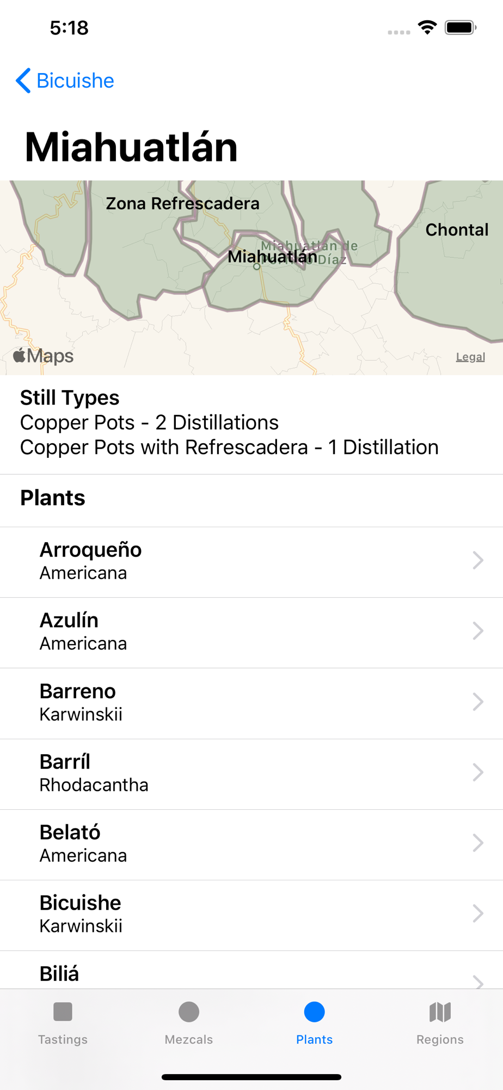Open the Regions tab map icon
503x1090 pixels.
point(440,1012)
